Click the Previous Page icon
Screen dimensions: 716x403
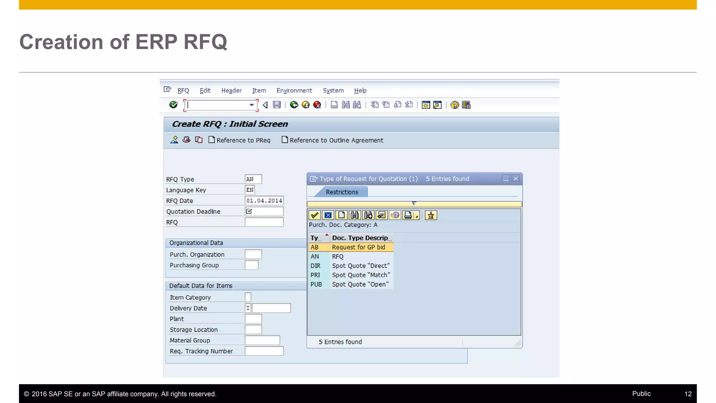[386, 105]
